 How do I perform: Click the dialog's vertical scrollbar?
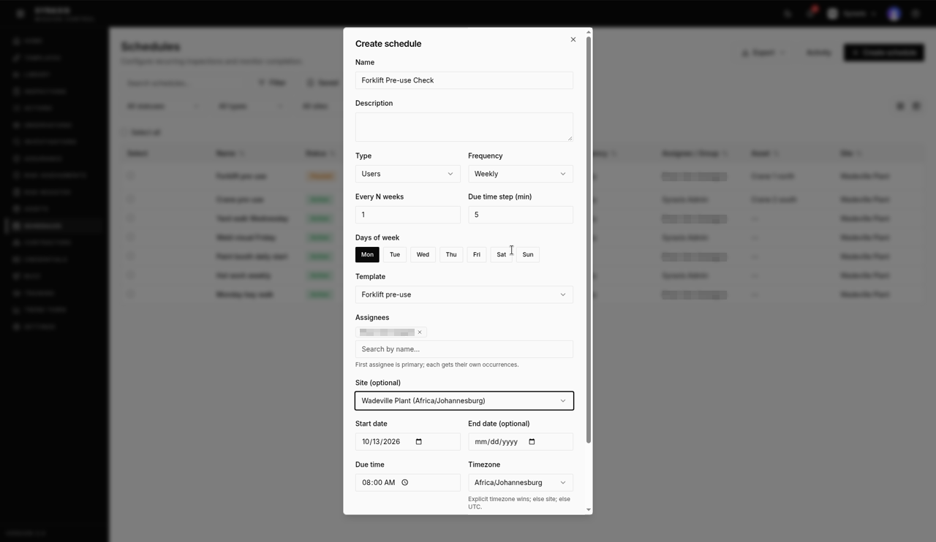[589, 240]
